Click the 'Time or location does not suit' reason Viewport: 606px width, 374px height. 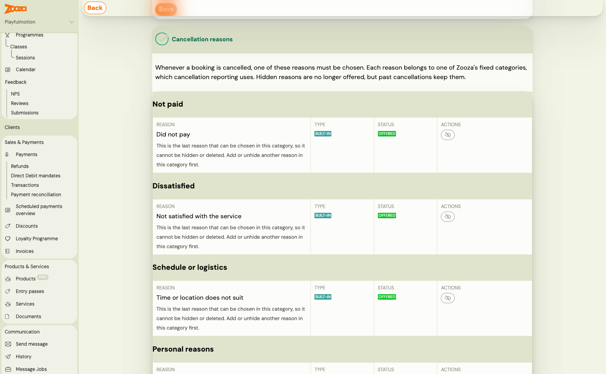(200, 298)
